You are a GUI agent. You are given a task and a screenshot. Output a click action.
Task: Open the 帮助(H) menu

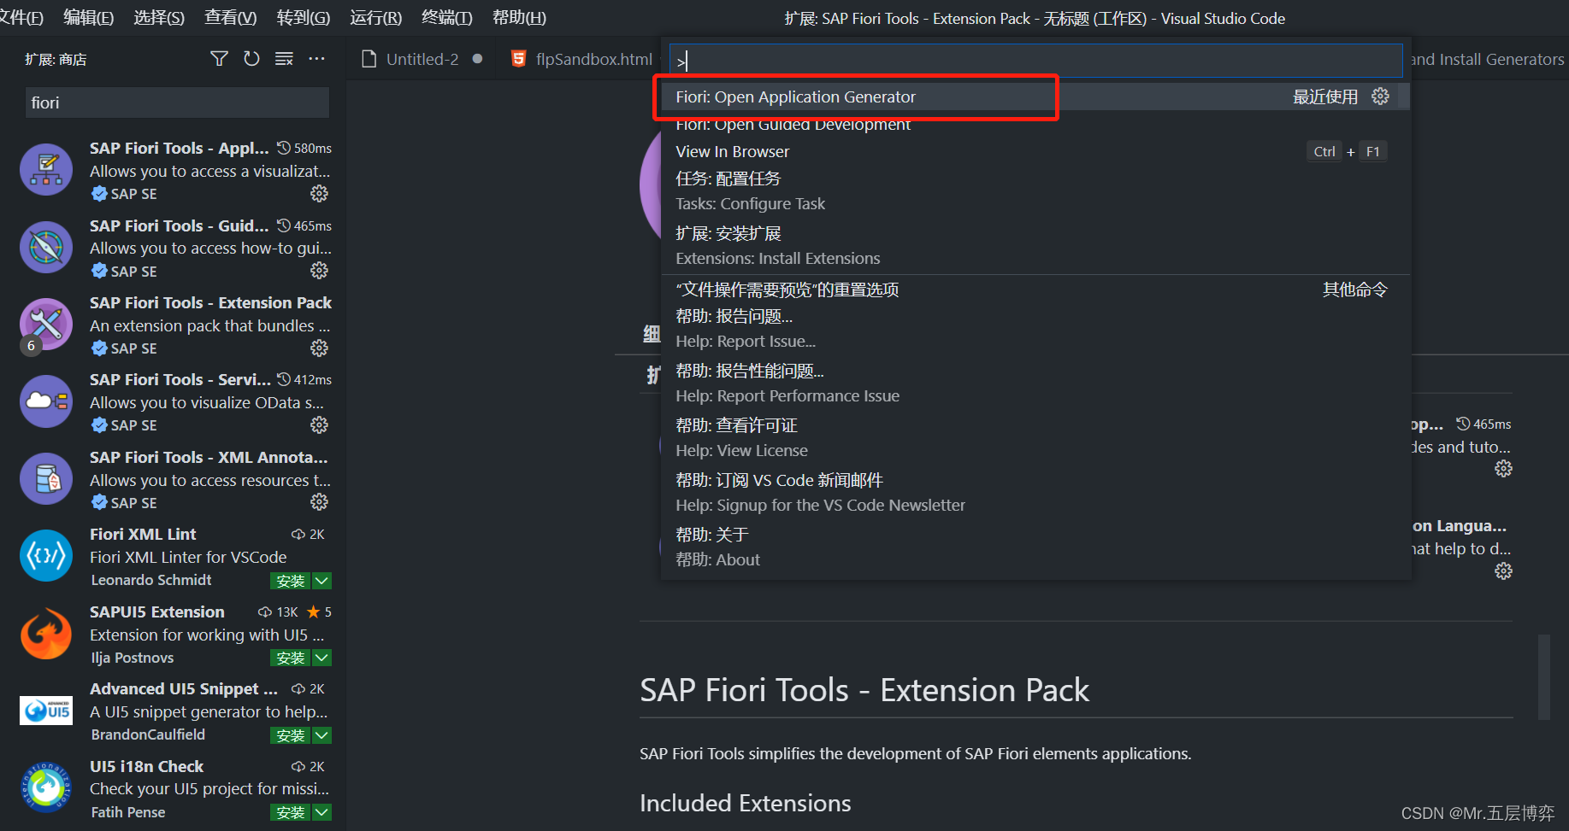pyautogui.click(x=519, y=18)
